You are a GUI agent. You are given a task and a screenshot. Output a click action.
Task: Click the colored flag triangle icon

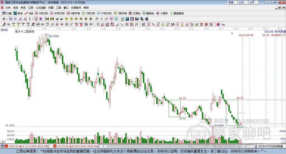41,19
